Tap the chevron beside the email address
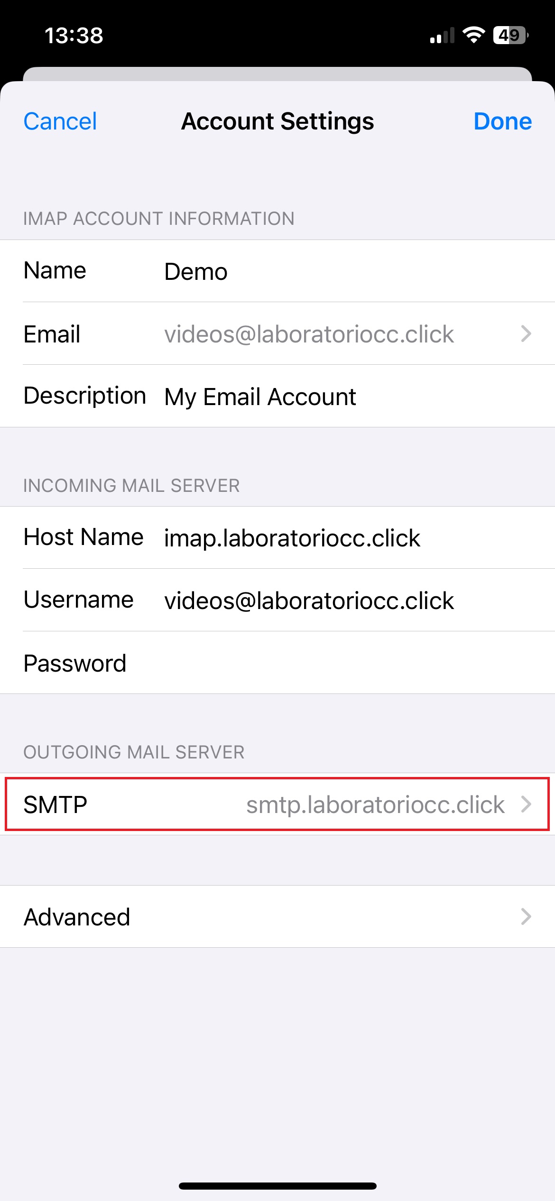Image resolution: width=555 pixels, height=1201 pixels. click(x=526, y=334)
